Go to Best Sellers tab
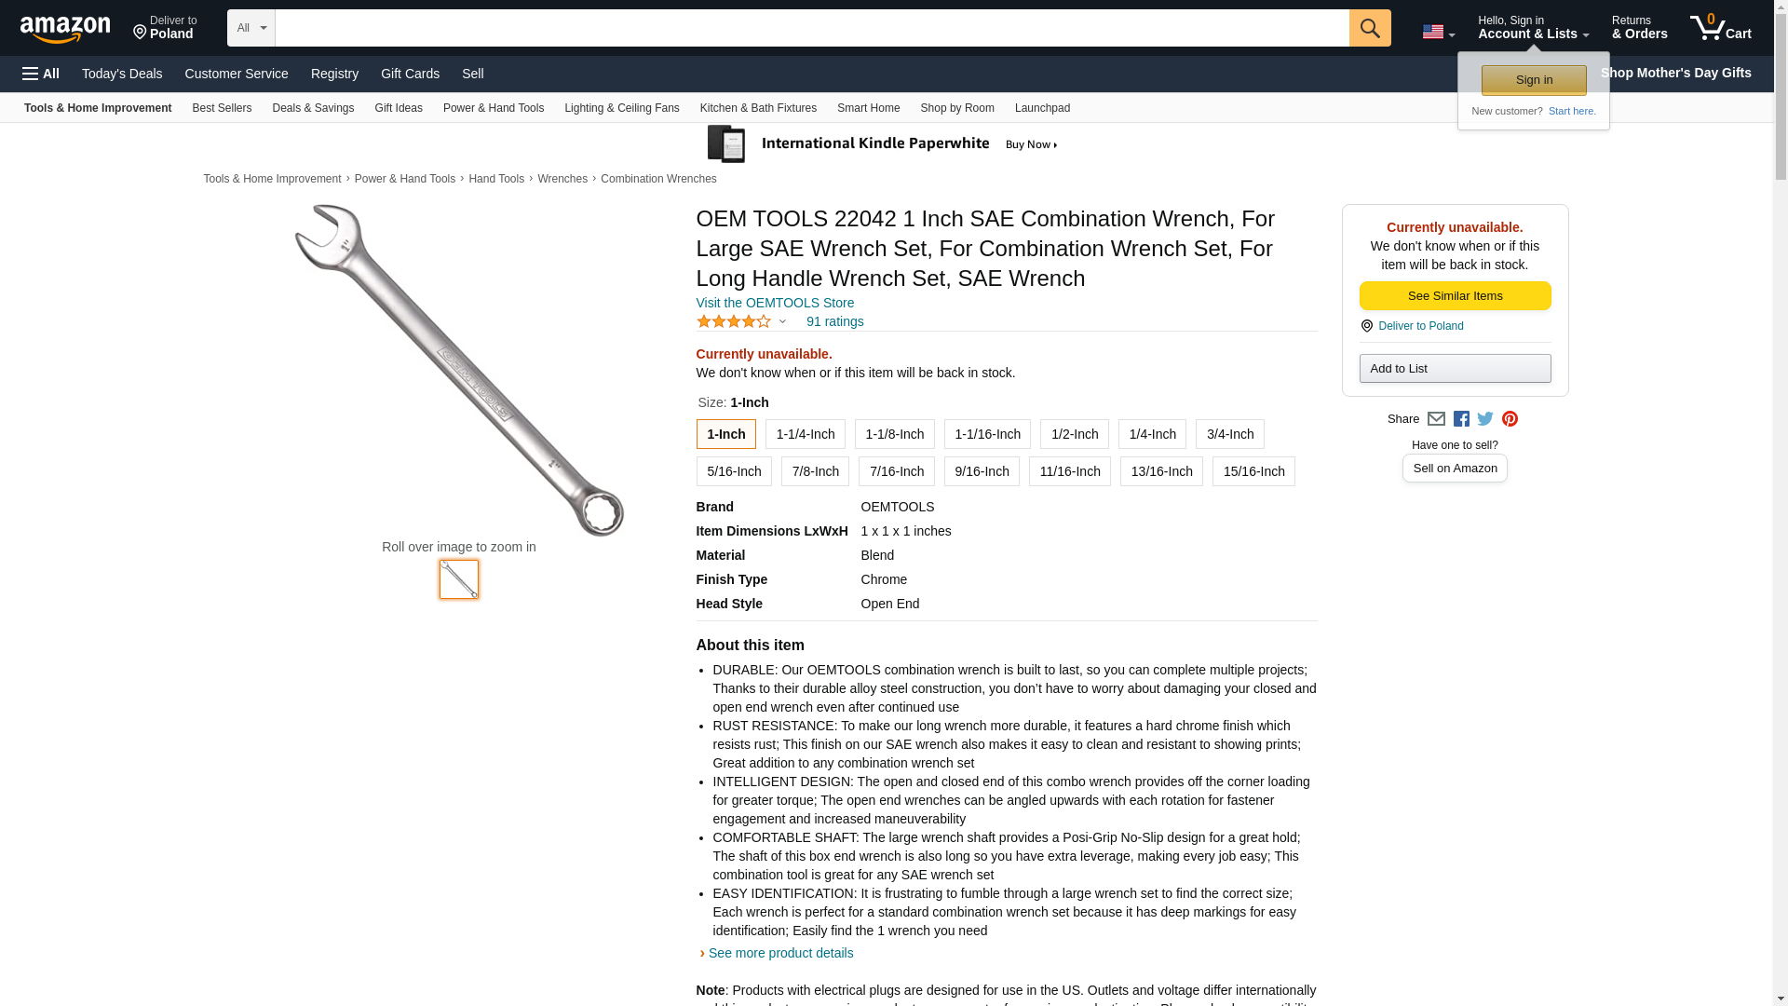 click(222, 108)
